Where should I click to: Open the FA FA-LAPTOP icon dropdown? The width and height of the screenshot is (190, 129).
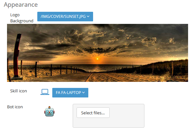pyautogui.click(x=70, y=93)
